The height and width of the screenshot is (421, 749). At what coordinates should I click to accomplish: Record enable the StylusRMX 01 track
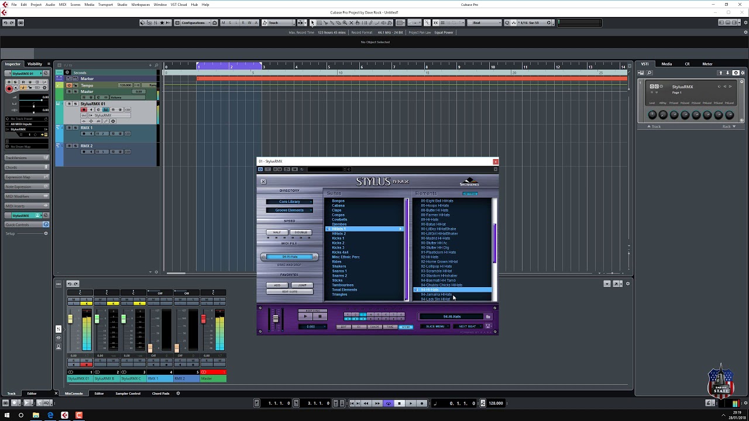(x=84, y=110)
